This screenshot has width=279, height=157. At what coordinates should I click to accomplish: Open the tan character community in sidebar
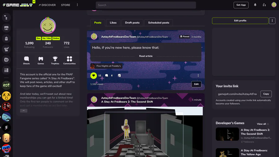6,138
